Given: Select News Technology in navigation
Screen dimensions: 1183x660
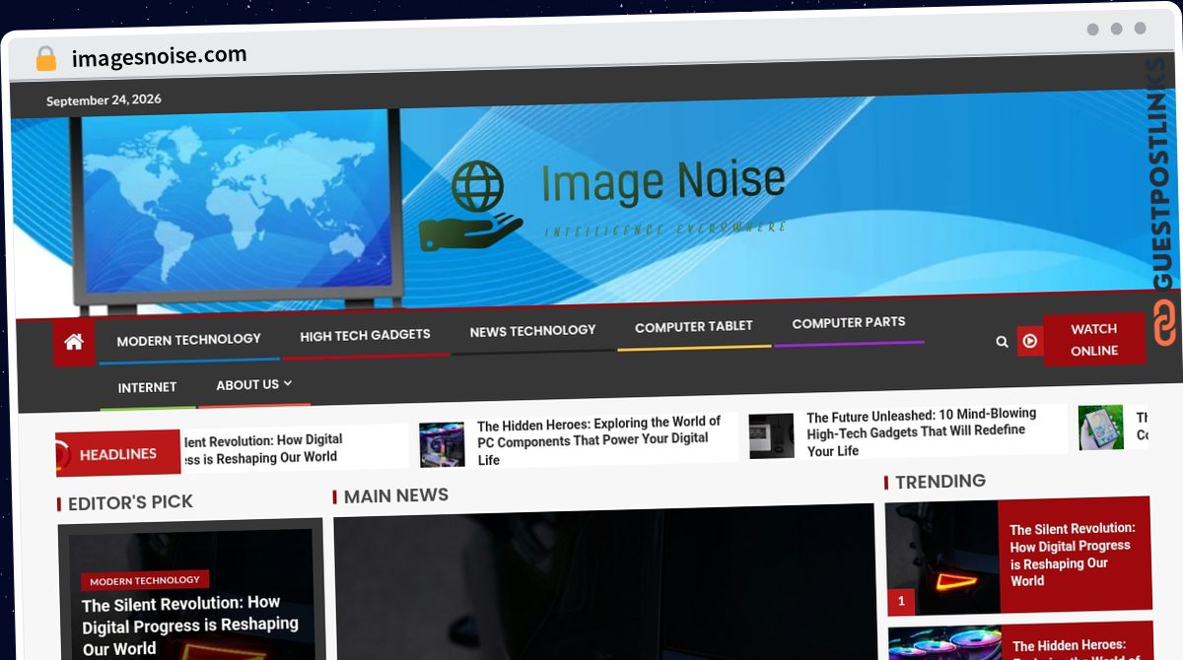Looking at the screenshot, I should coord(532,331).
